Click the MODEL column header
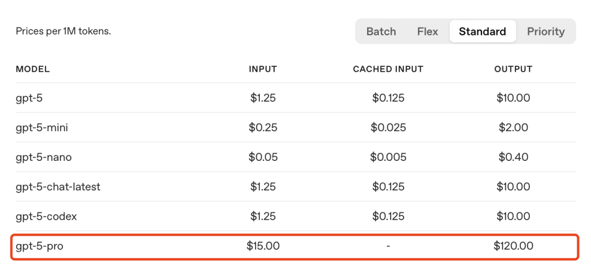This screenshot has width=591, height=268. pyautogui.click(x=33, y=69)
